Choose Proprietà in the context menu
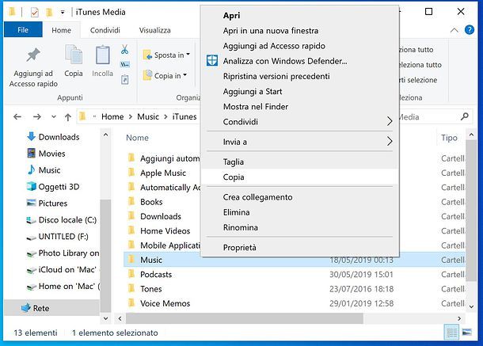 tap(300, 247)
